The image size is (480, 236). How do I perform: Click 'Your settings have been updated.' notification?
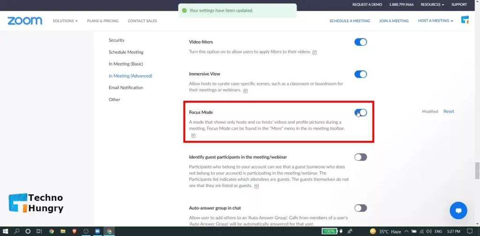tap(238, 10)
